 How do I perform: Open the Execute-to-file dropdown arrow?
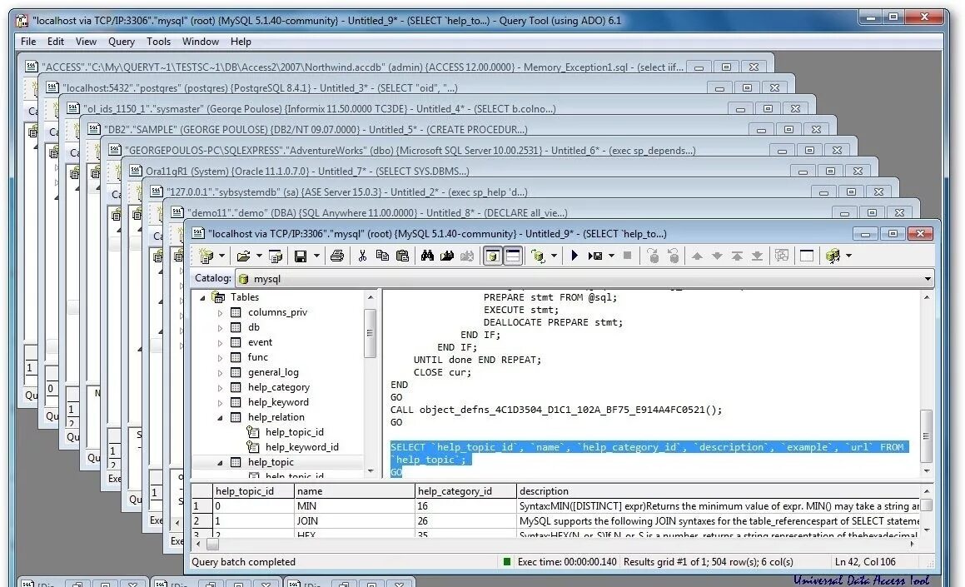pyautogui.click(x=611, y=256)
